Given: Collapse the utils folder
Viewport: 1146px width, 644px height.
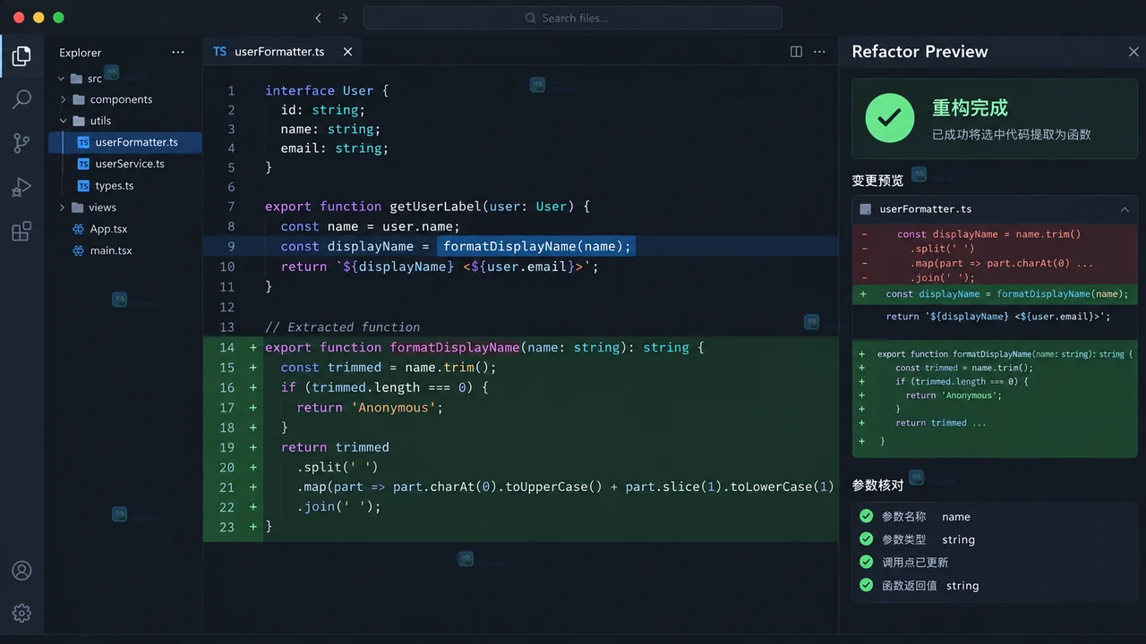Looking at the screenshot, I should point(64,121).
